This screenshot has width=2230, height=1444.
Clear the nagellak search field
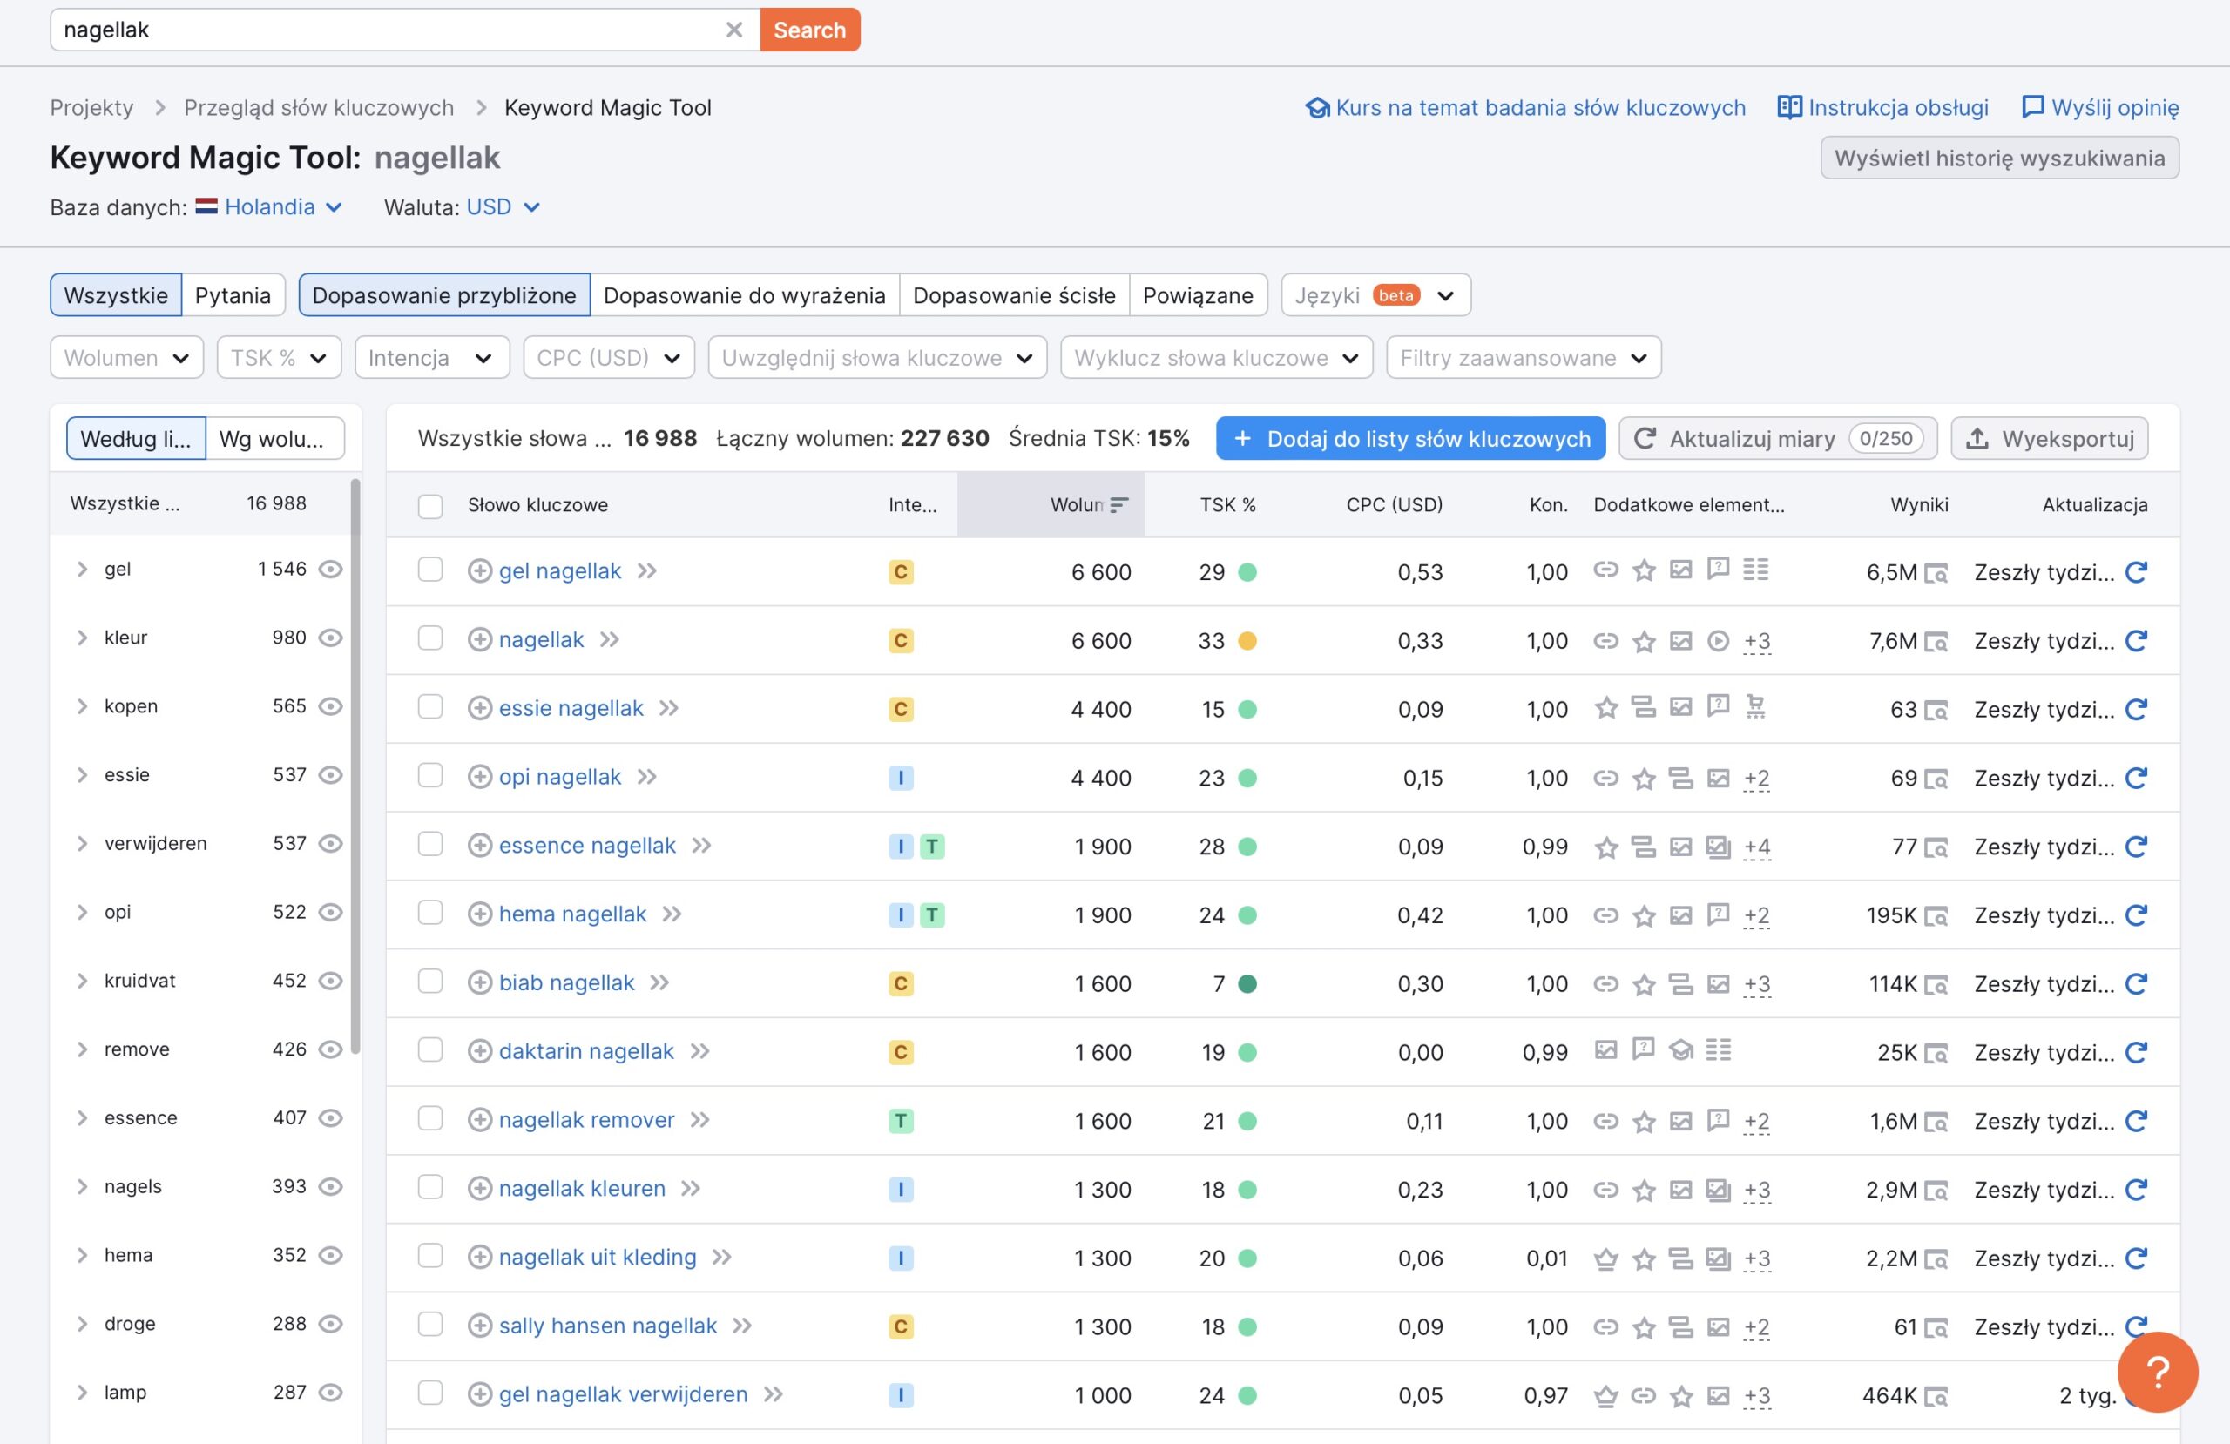coord(733,30)
